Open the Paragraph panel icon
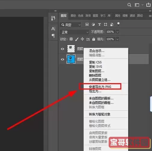This screenshot has width=152, height=151. (x=53, y=36)
